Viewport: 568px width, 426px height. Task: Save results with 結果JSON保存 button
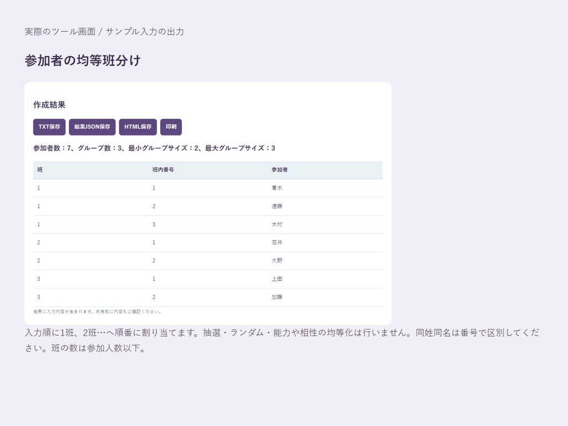(x=92, y=127)
